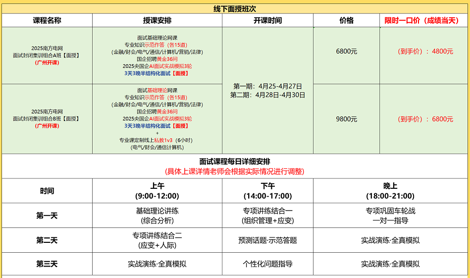Screen dimensions: 470x278
Task: Click the 6800元 price cell
Action: (x=347, y=56)
